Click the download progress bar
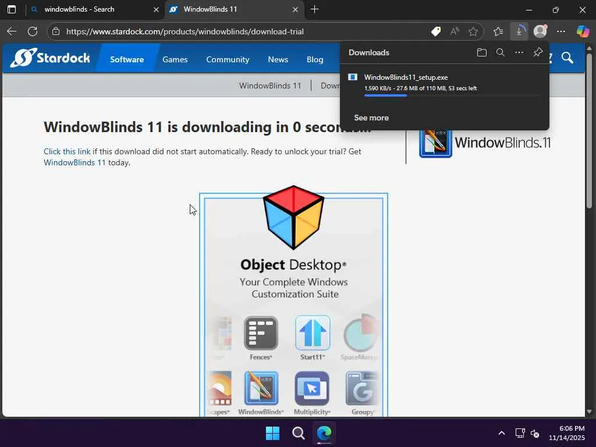 (452, 95)
